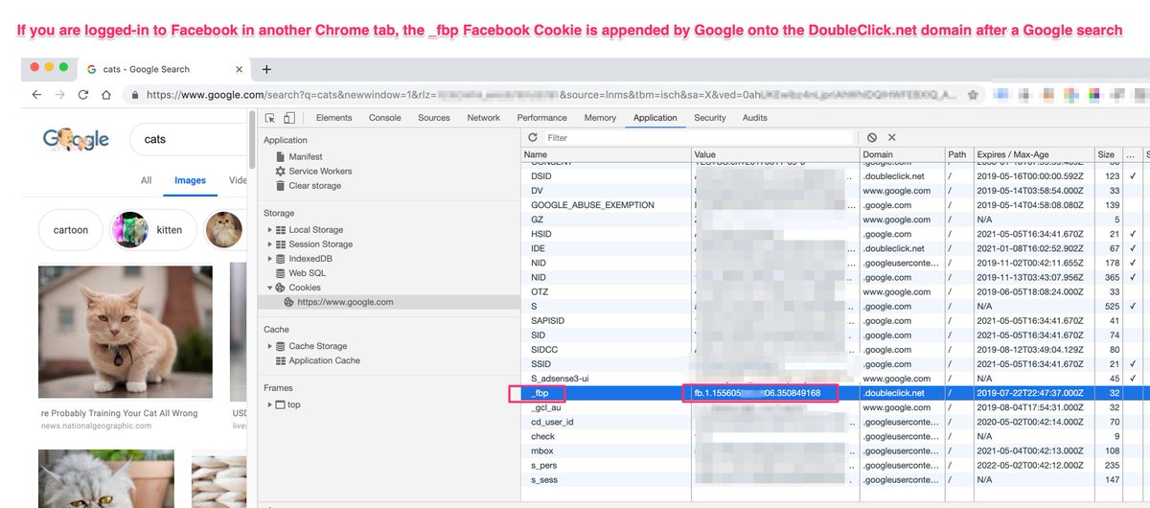Viewport: 1150px width, 508px height.
Task: Go to the Memory tab
Action: pyautogui.click(x=600, y=118)
